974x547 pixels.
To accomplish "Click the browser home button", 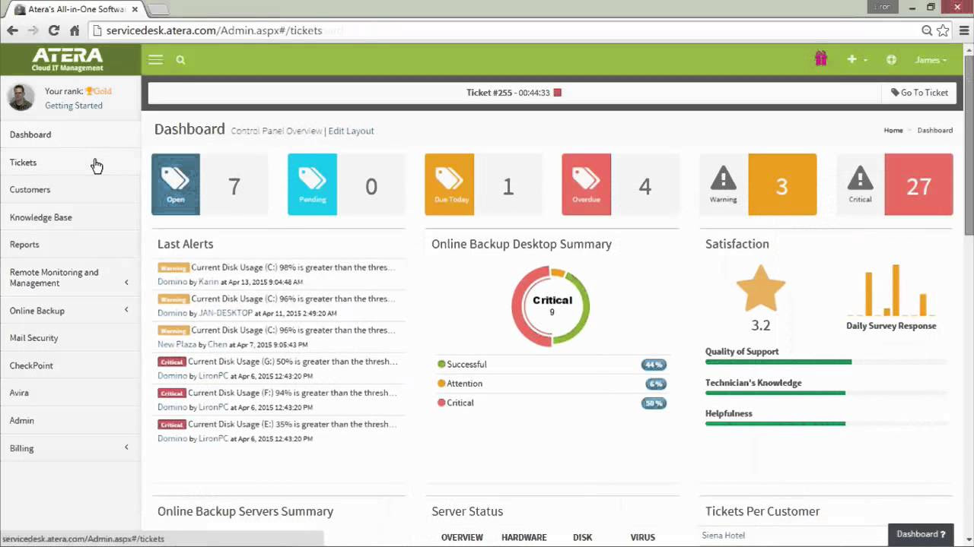I will (x=75, y=30).
